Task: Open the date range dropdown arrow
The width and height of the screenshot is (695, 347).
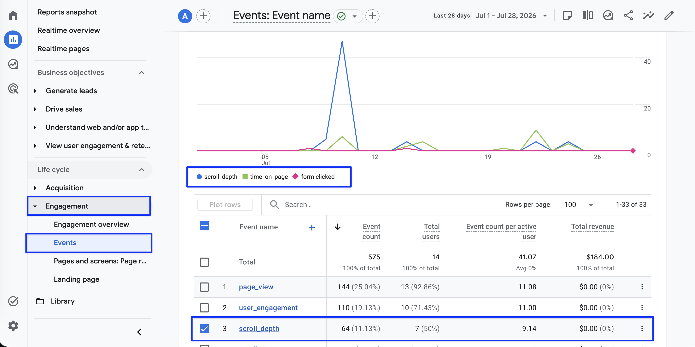Action: [545, 16]
